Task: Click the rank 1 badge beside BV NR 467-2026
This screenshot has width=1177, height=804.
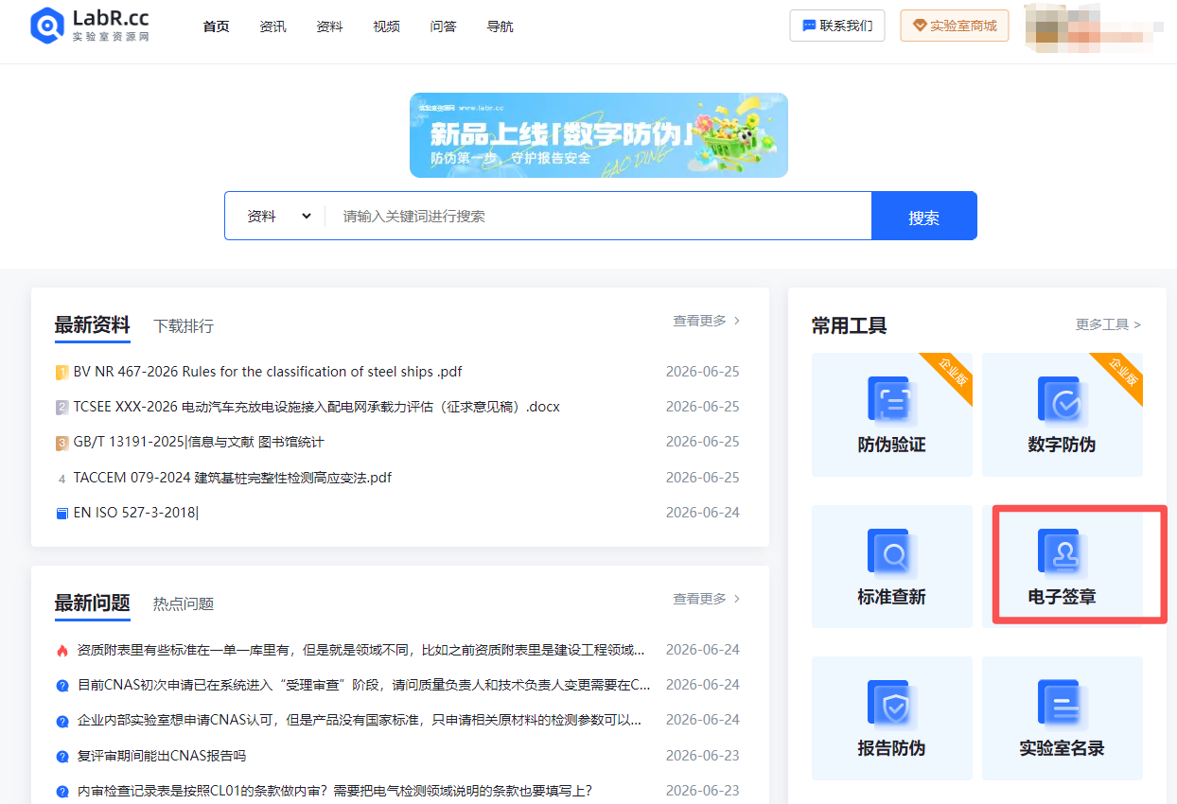Action: 61,373
